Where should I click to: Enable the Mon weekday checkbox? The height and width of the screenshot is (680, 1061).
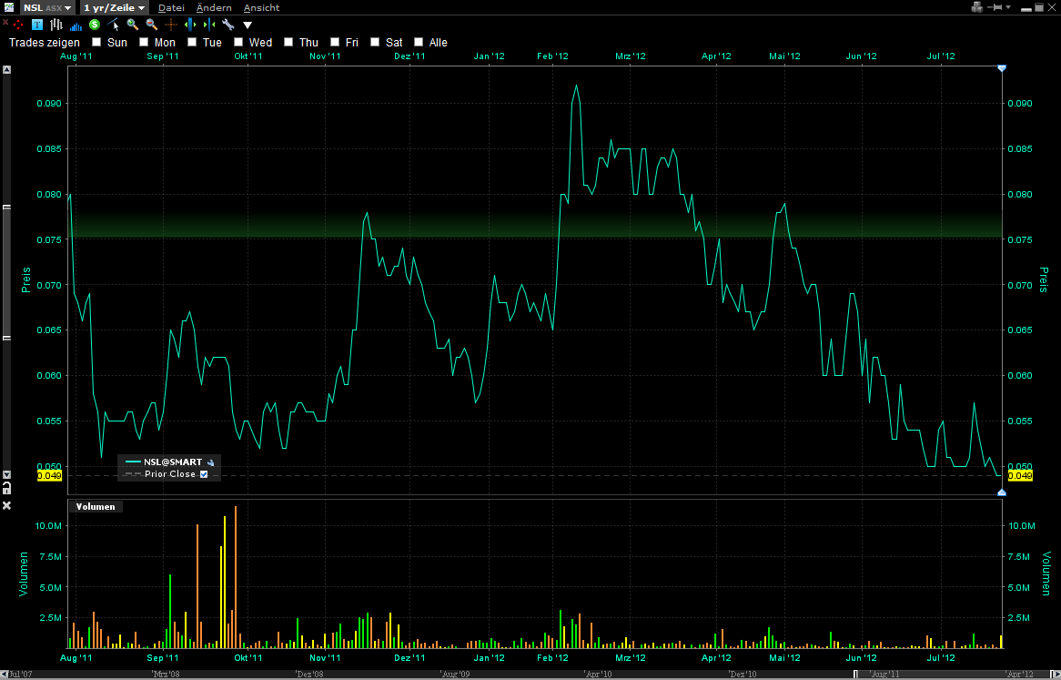(143, 42)
